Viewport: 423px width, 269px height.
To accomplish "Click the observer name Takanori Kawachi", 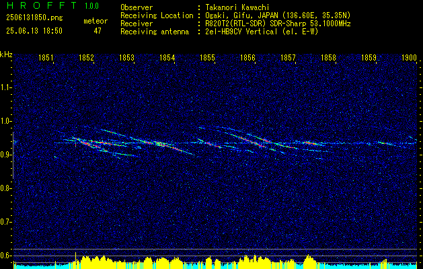I will coord(237,7).
